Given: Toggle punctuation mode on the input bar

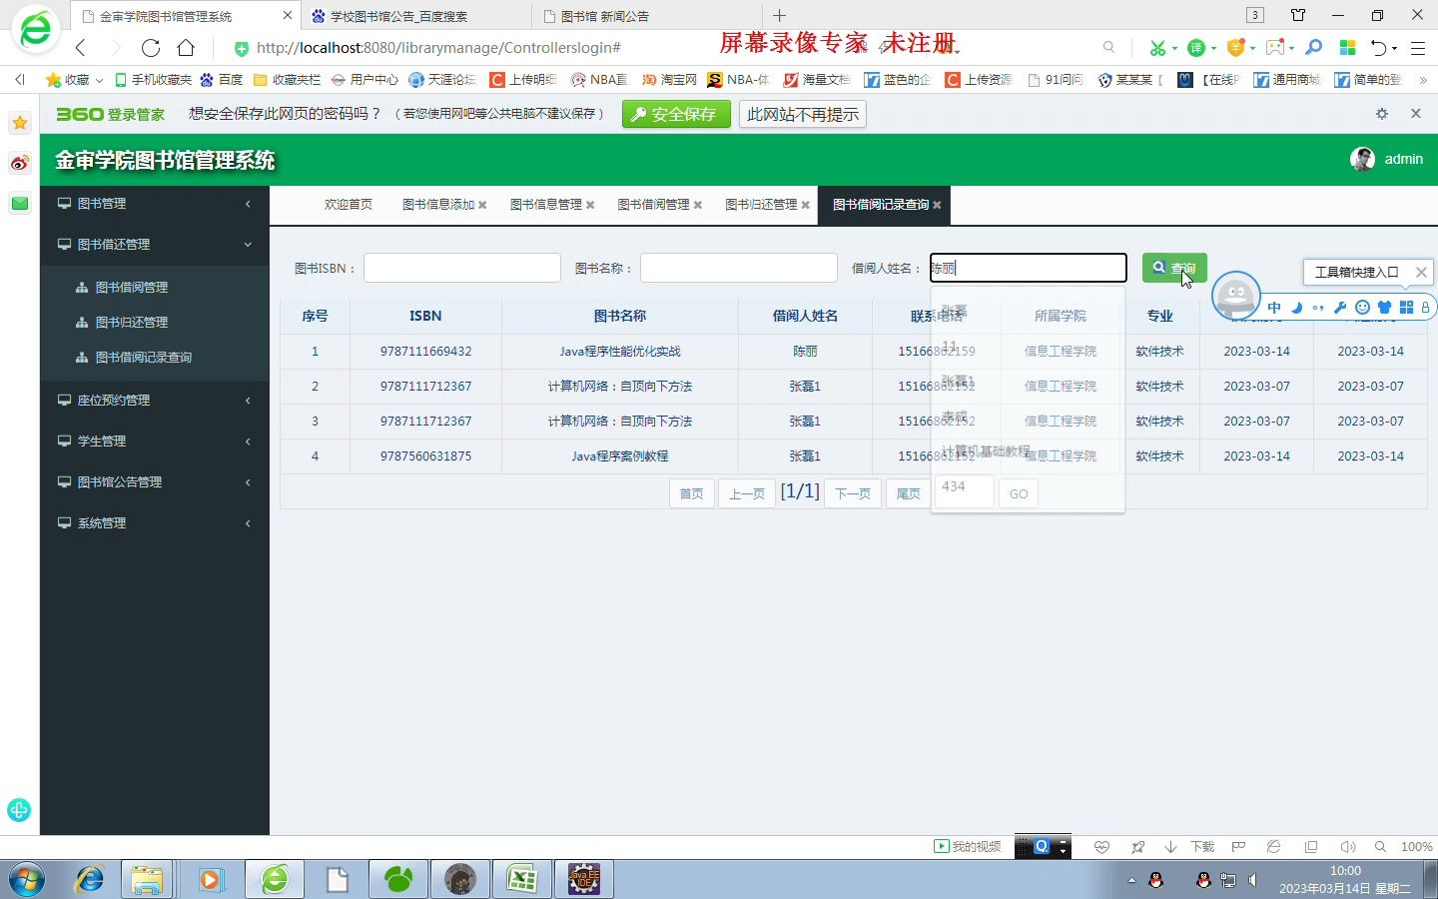Looking at the screenshot, I should click(x=1319, y=307).
